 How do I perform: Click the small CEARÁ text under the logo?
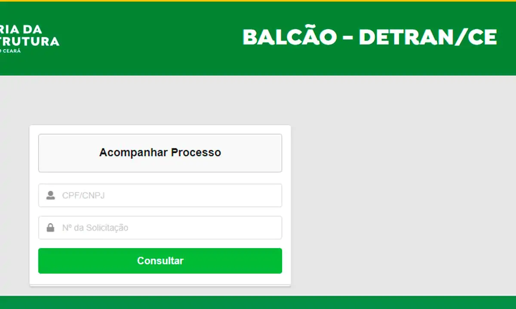click(10, 51)
